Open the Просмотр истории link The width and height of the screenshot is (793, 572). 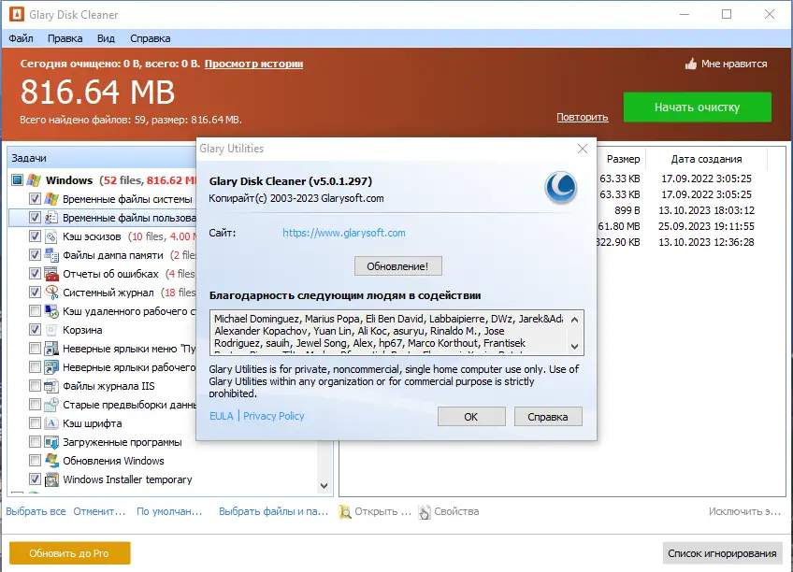pos(253,64)
